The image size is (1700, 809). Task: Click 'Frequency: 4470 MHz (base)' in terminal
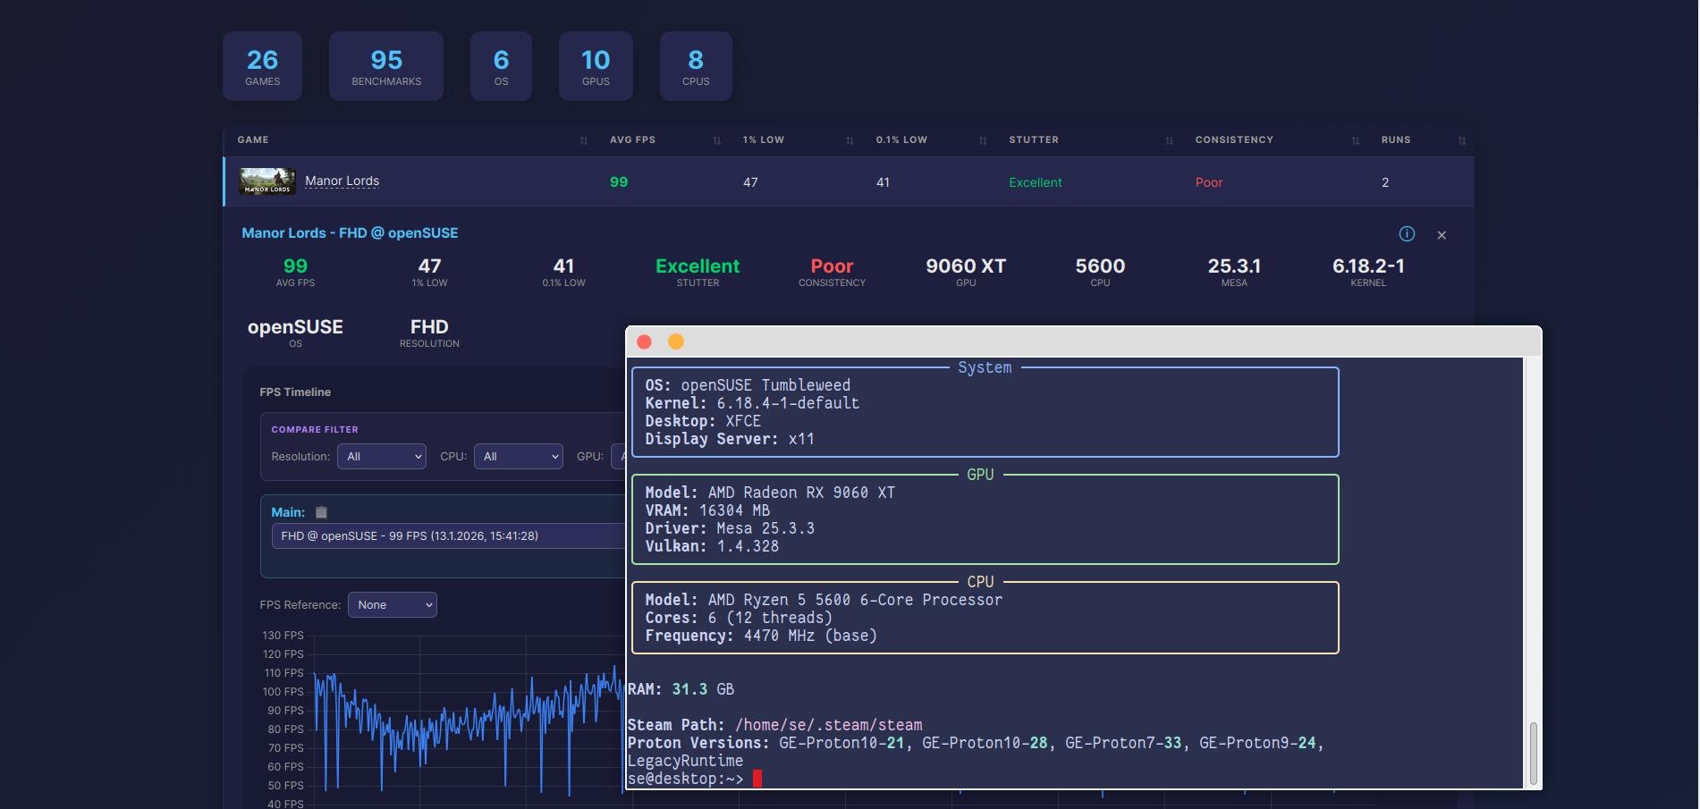[761, 636]
